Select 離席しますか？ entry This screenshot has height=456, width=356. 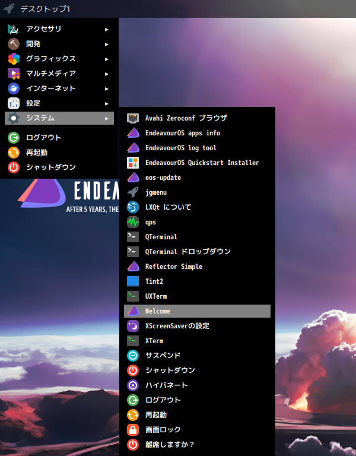pos(197,444)
